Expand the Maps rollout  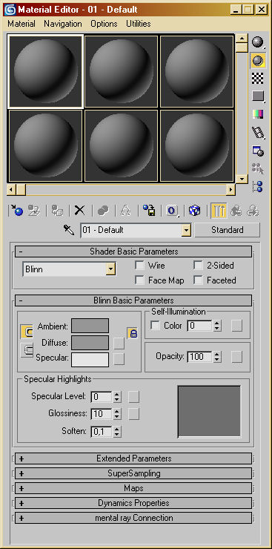133,488
